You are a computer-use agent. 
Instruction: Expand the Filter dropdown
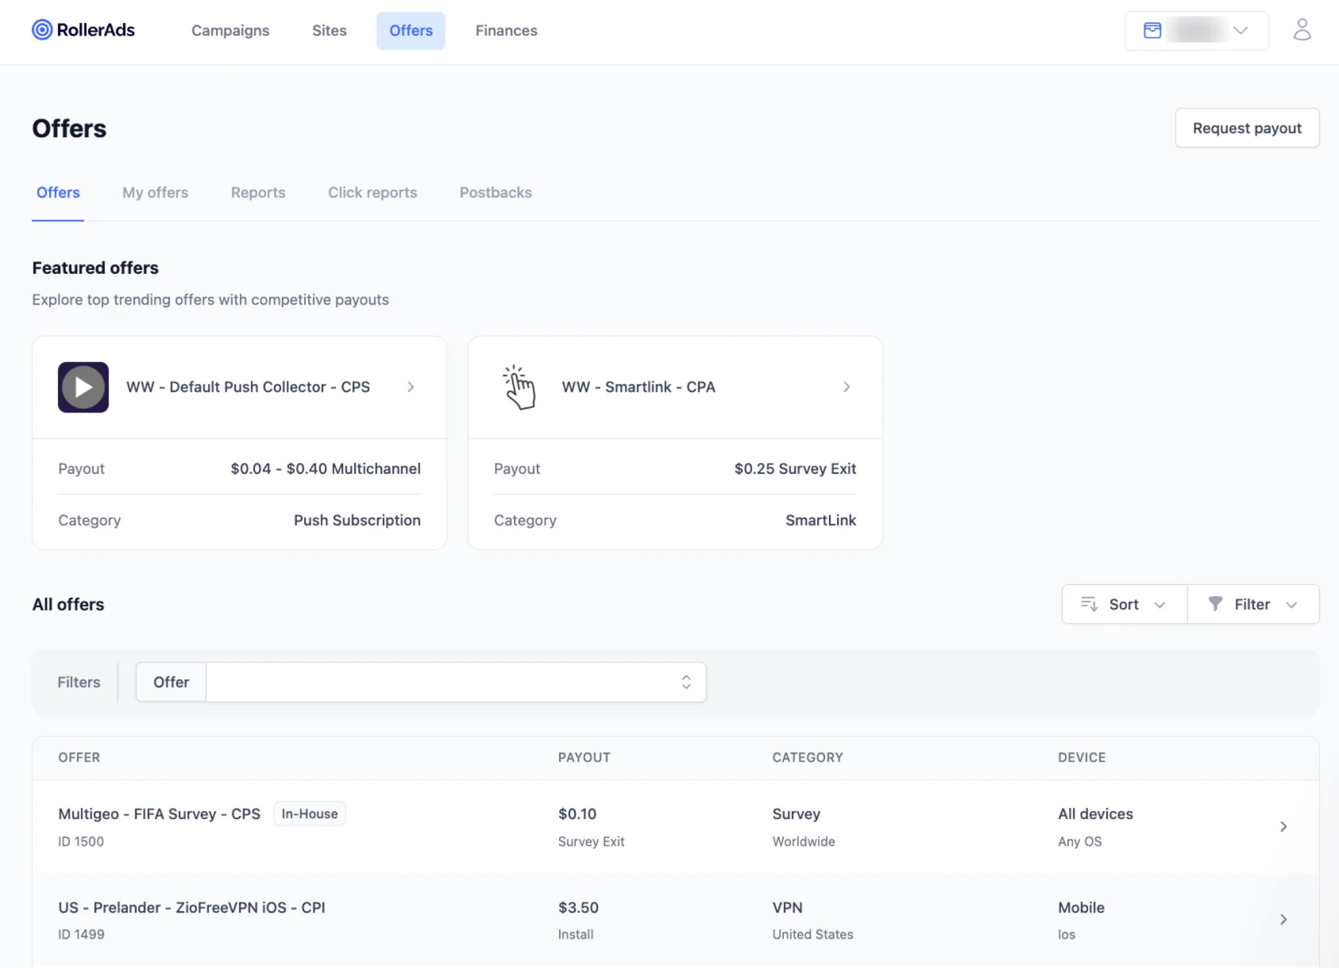[x=1253, y=604]
